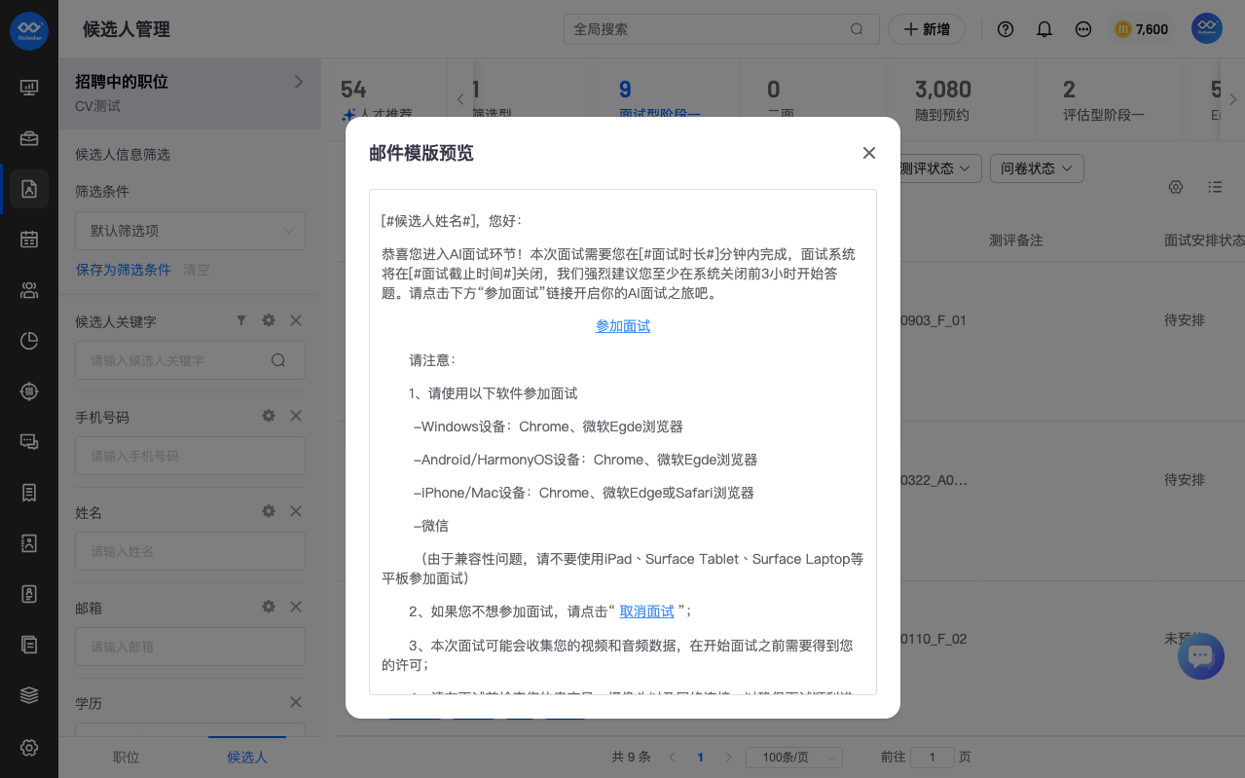
Task: Open the help question mark icon
Action: tap(1006, 29)
